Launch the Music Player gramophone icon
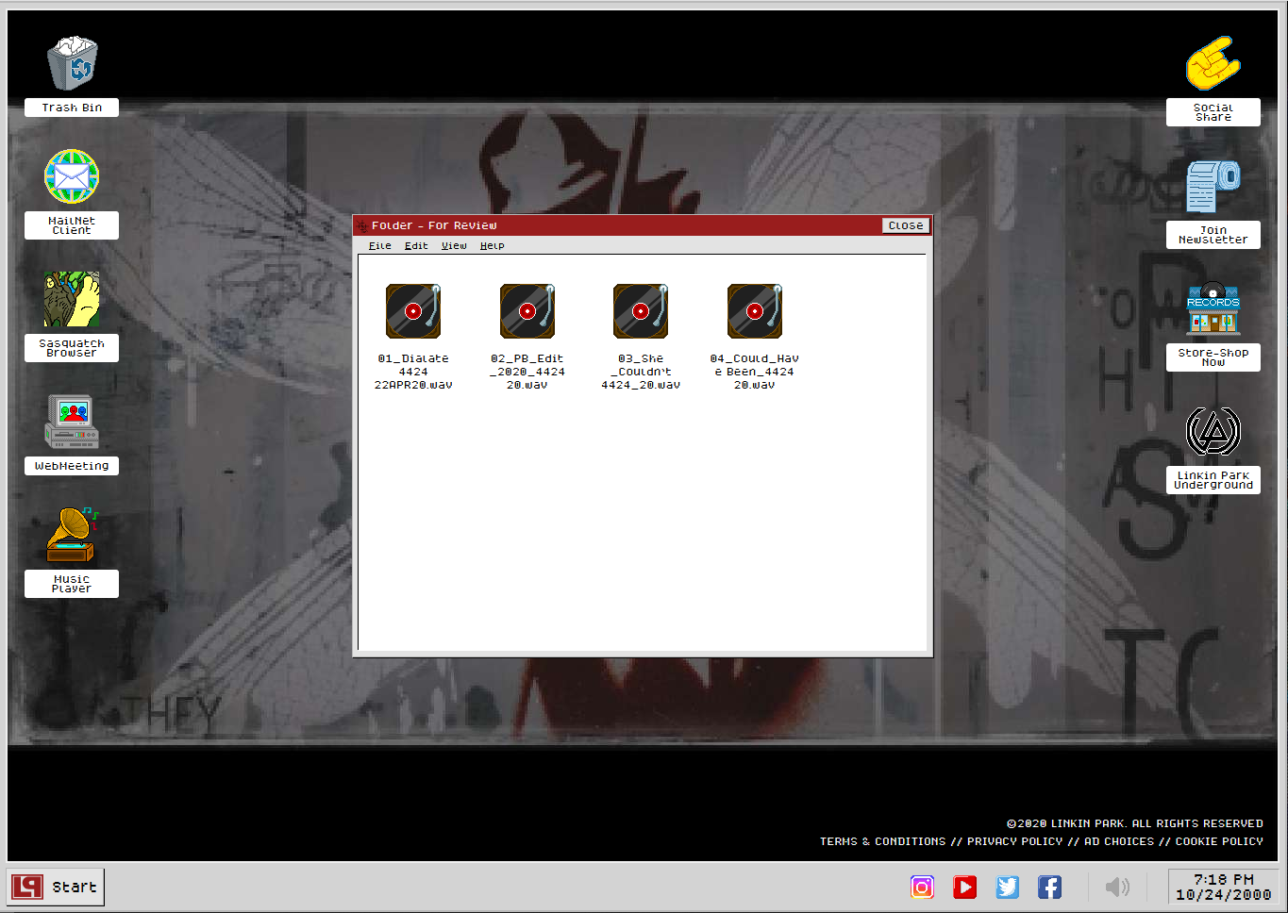Screen dimensions: 1288x913 (72, 535)
